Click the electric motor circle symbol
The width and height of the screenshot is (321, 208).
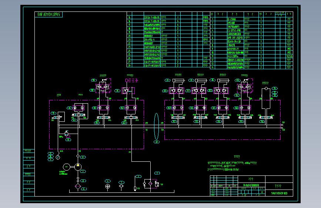pyautogui.click(x=66, y=167)
